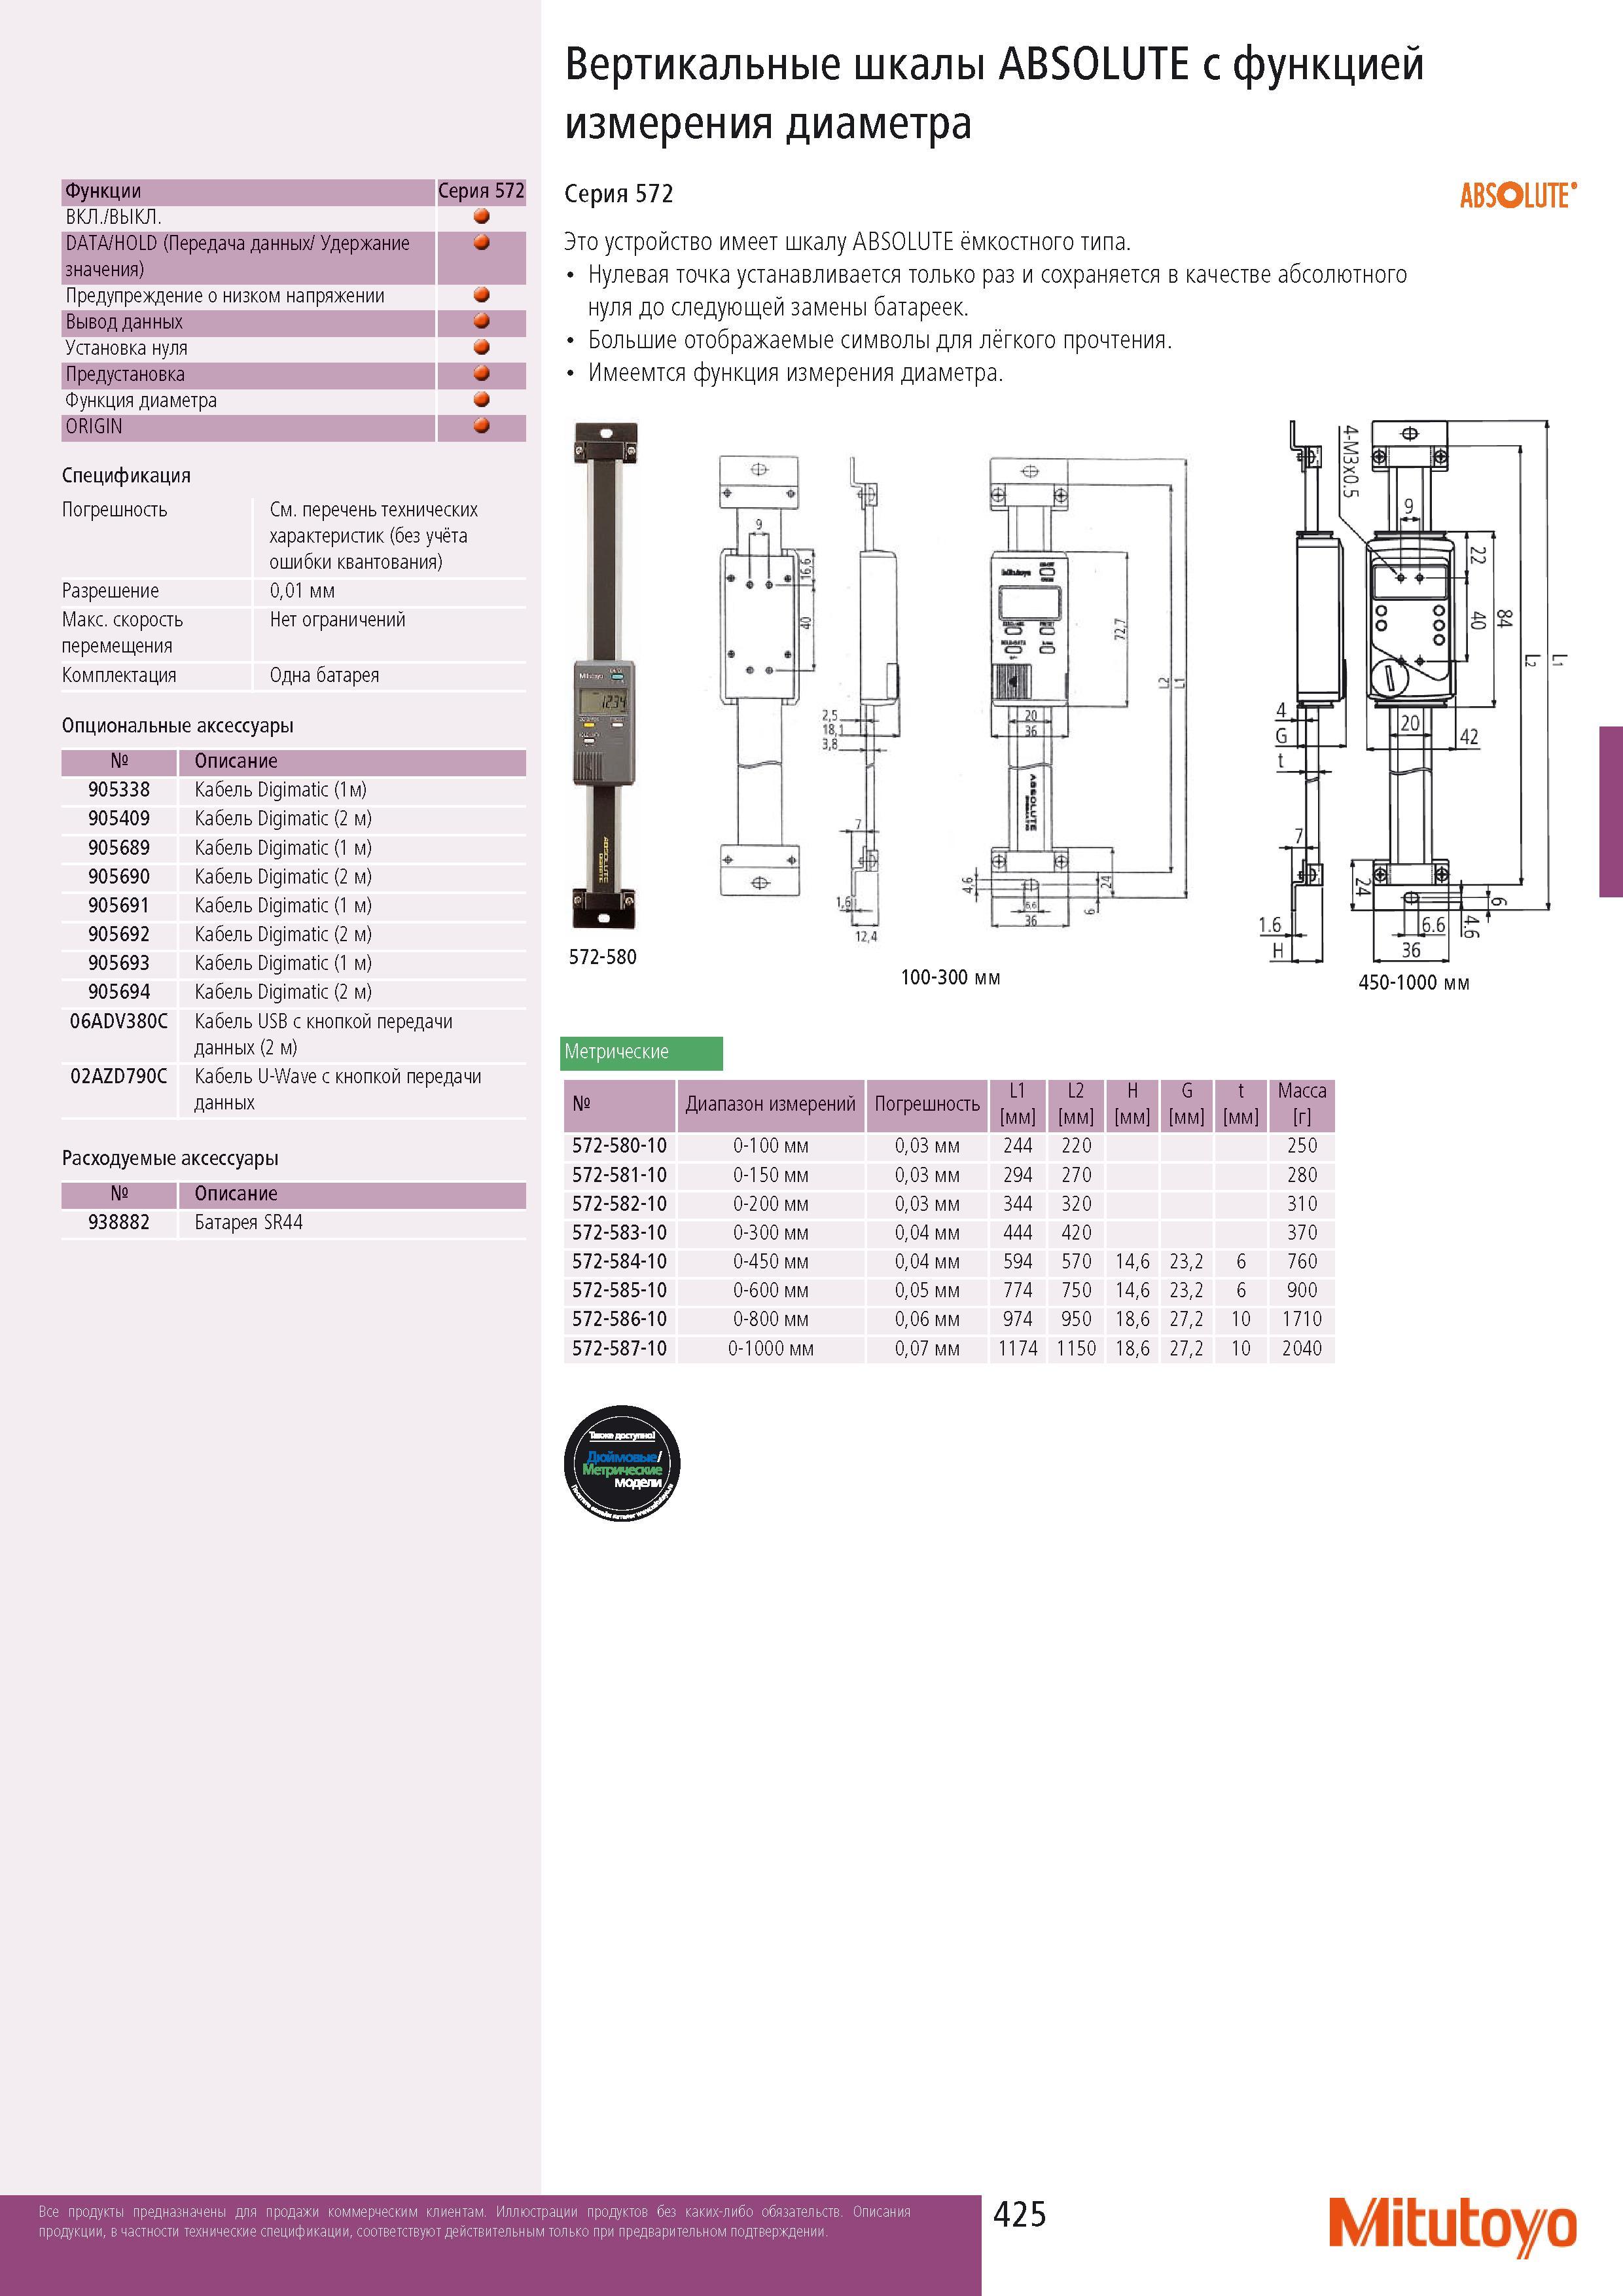Click the Спецификация heading
Screen dimensions: 1623x2296
coord(126,476)
